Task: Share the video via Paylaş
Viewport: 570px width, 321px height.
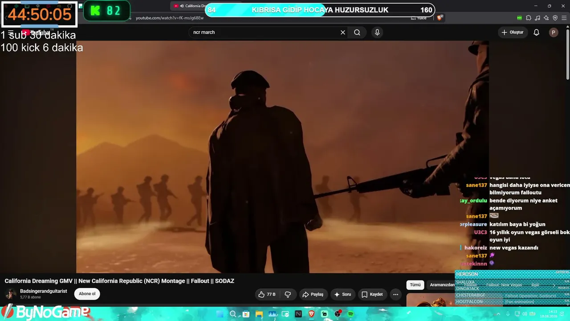Action: (x=313, y=294)
